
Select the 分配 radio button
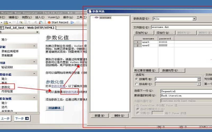coord(138,113)
